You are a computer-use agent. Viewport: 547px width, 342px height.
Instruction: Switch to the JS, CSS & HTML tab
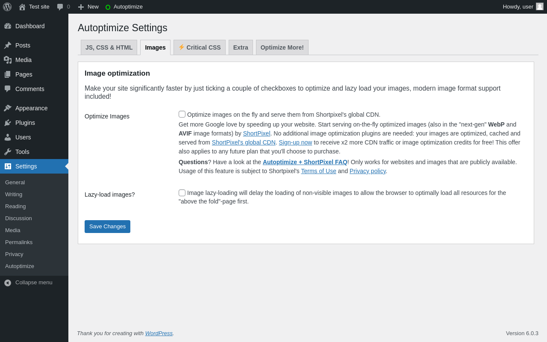109,47
